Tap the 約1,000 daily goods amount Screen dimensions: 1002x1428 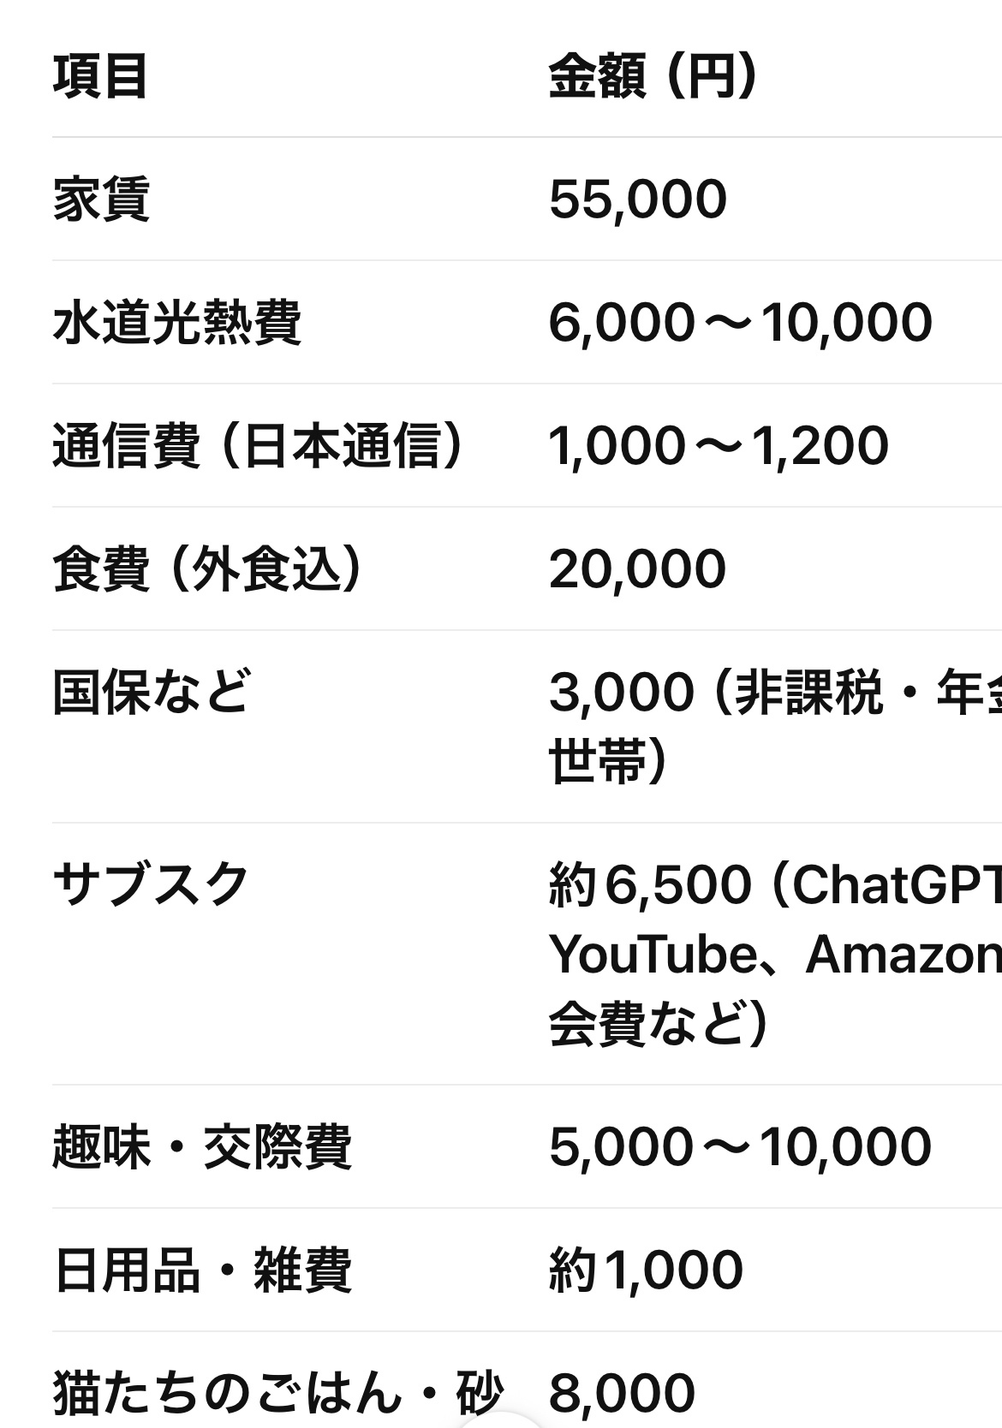[x=646, y=1270]
